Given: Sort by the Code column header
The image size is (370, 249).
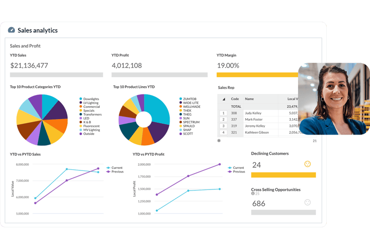Looking at the screenshot, I should [x=235, y=99].
